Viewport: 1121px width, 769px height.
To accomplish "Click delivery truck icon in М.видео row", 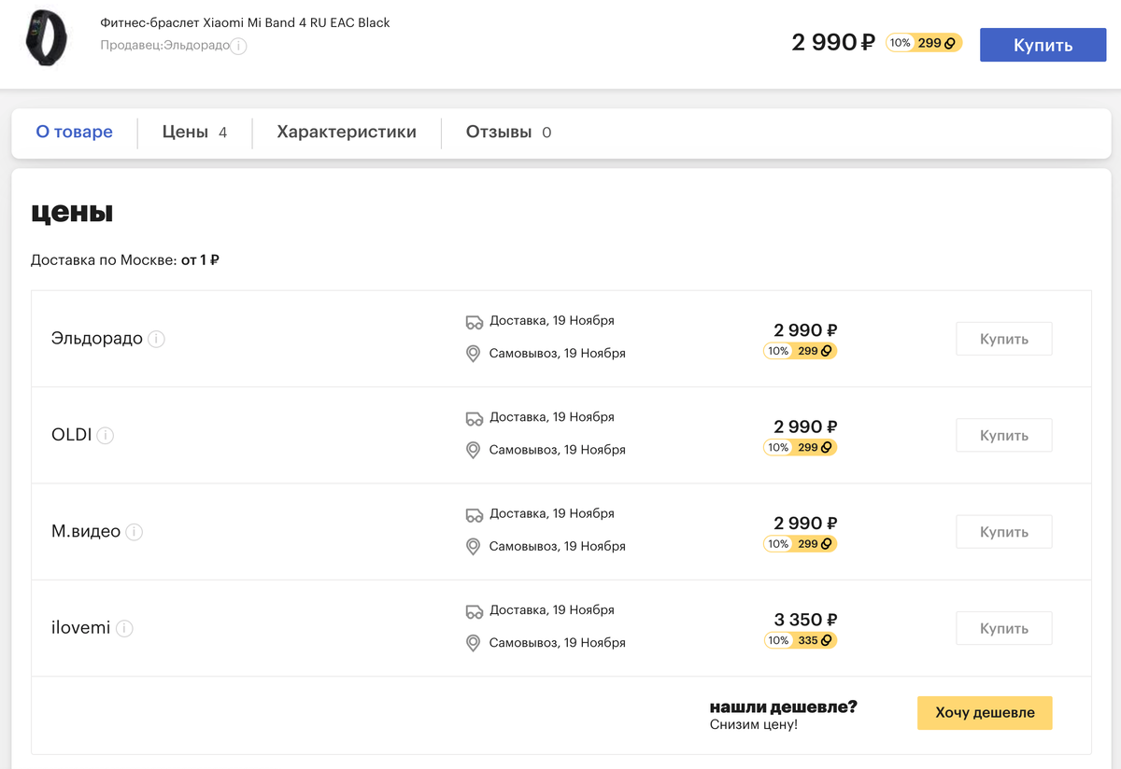I will (475, 514).
